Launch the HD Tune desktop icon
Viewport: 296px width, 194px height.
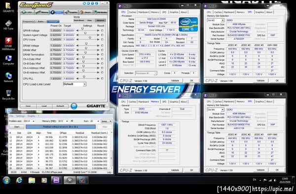(8, 25)
